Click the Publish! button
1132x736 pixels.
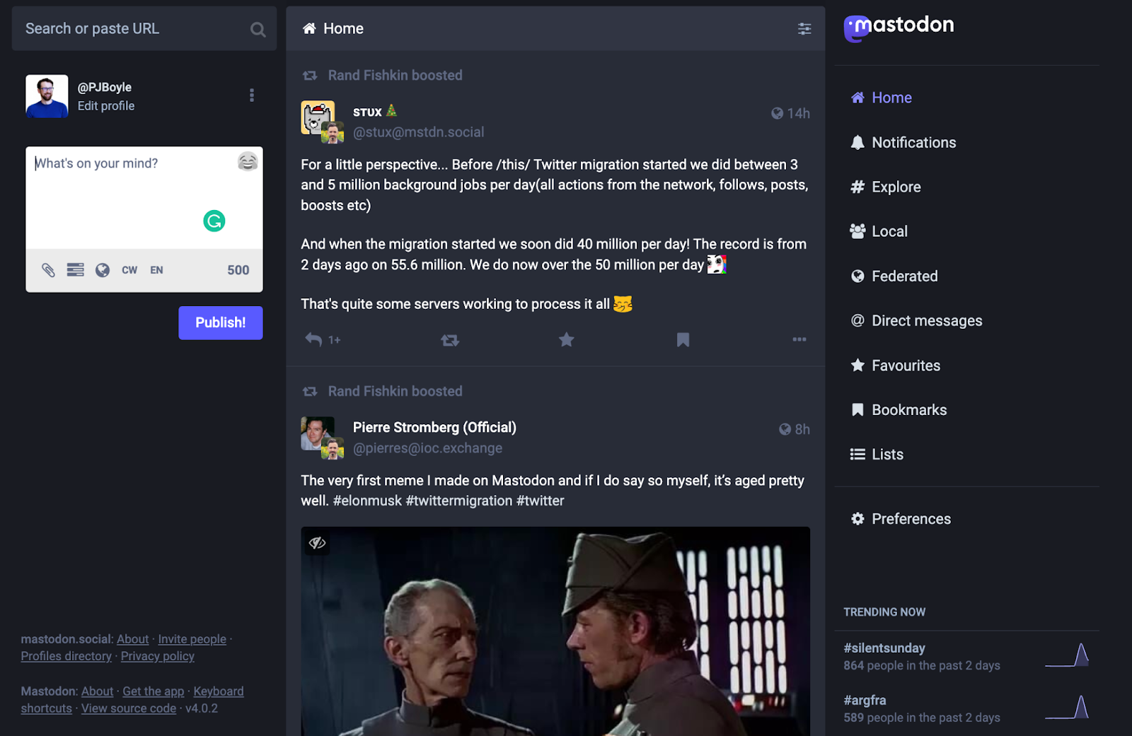[221, 322]
